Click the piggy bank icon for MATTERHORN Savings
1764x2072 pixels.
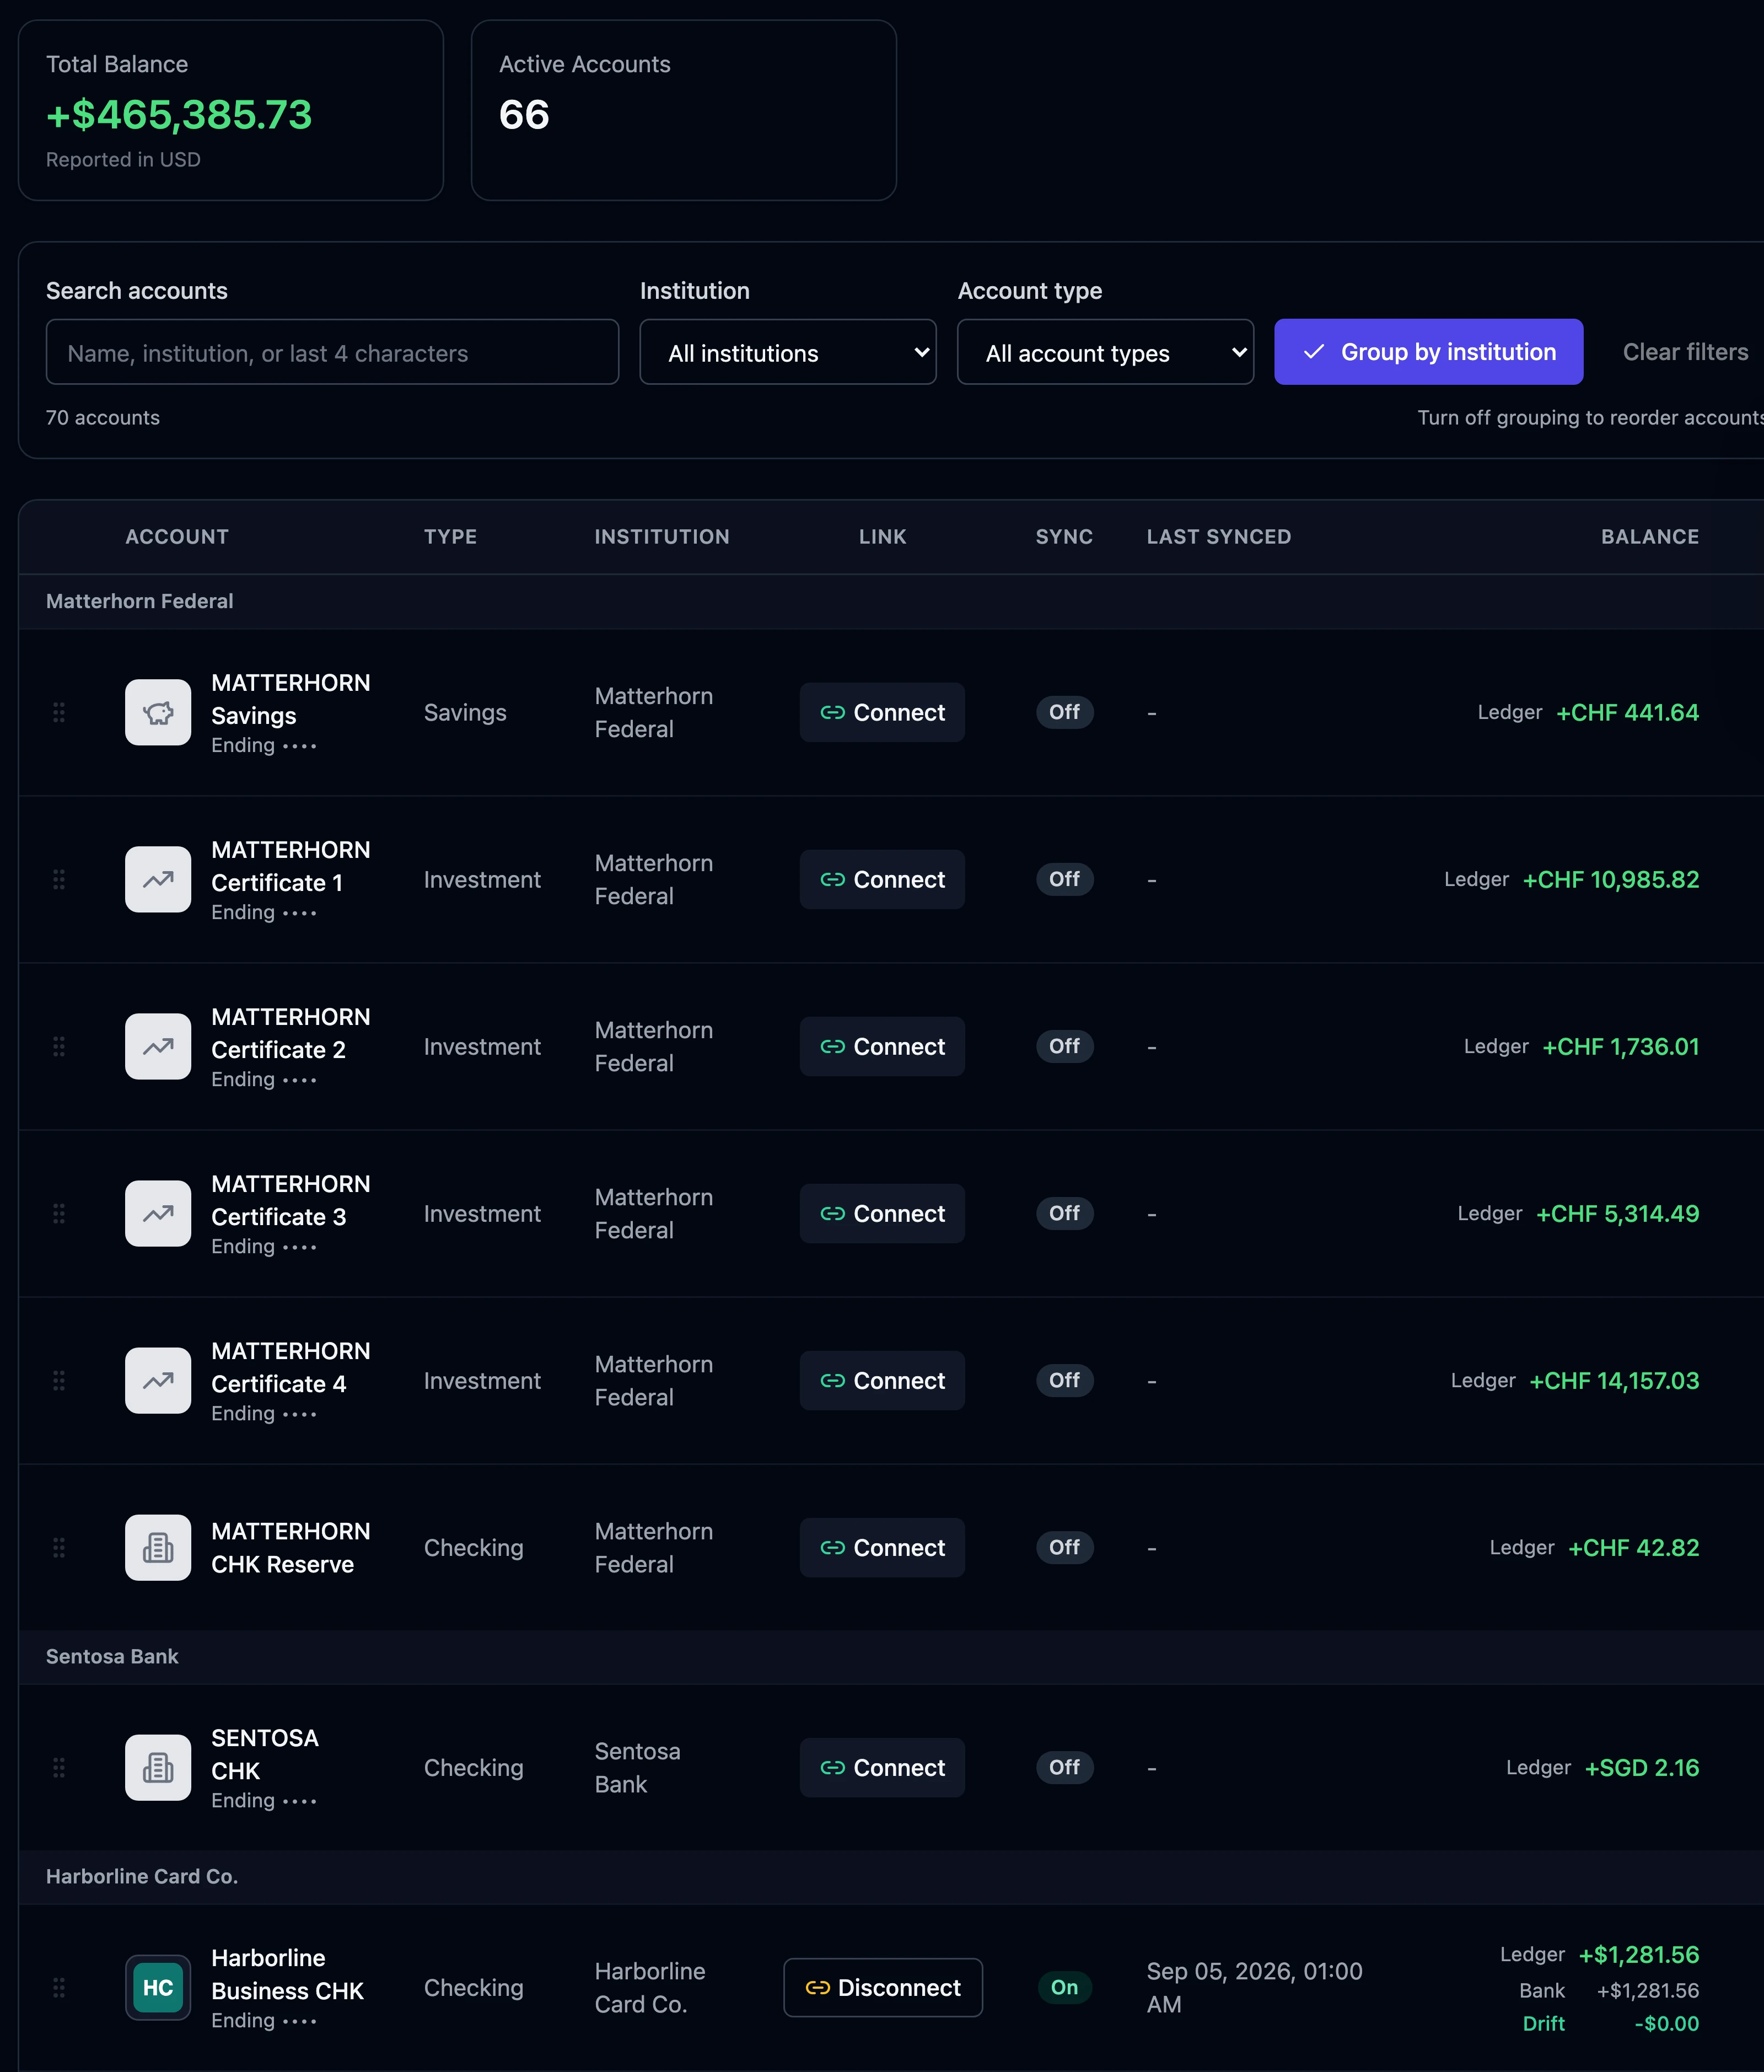(158, 712)
